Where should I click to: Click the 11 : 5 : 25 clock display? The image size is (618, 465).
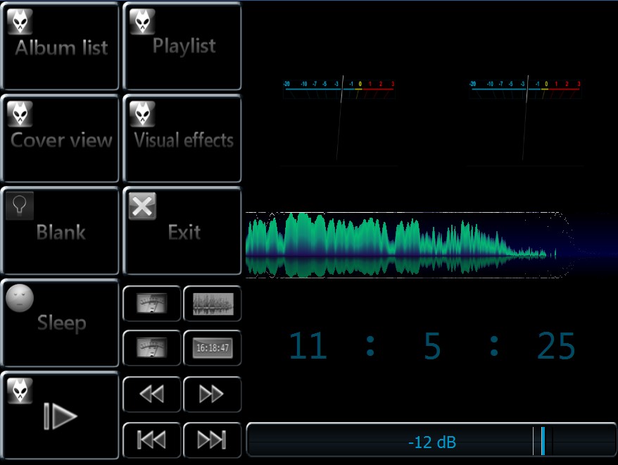coord(431,347)
